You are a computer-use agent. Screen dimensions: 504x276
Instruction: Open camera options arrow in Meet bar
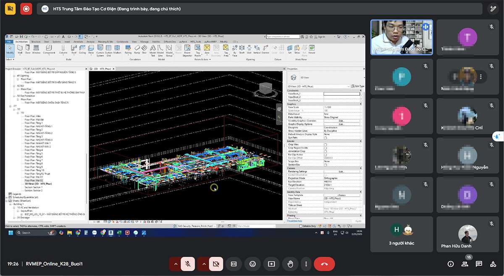pyautogui.click(x=203, y=264)
